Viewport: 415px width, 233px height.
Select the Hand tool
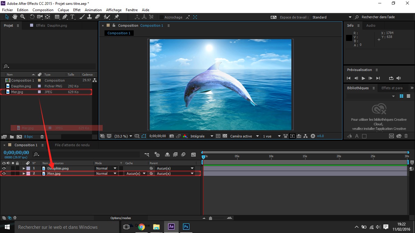[x=14, y=17]
